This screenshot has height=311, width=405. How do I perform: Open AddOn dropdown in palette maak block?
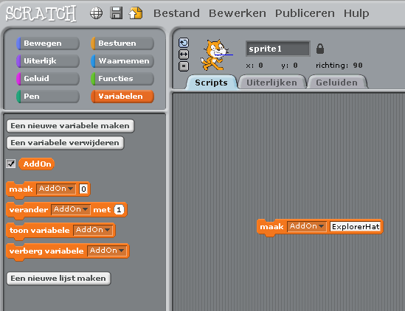click(x=56, y=189)
